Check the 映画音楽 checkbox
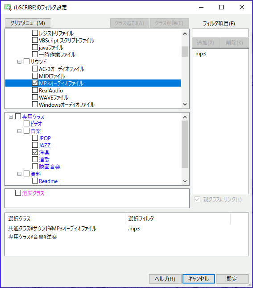 pos(35,167)
